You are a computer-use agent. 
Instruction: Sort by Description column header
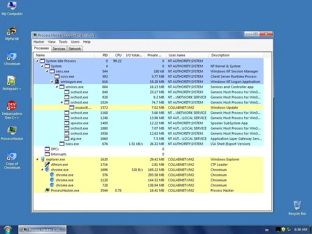[x=236, y=55]
